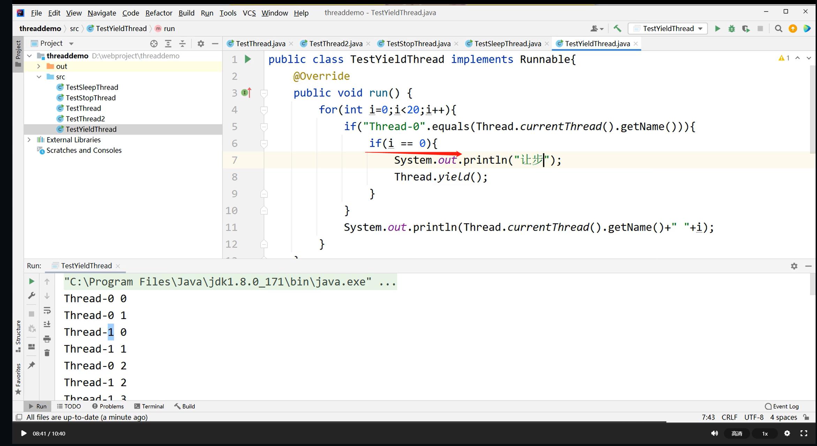Fold the for loop at line 4
The image size is (817, 446).
264,110
